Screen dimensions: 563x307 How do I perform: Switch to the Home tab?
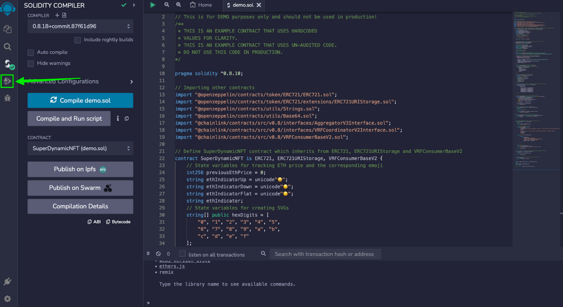(x=201, y=5)
